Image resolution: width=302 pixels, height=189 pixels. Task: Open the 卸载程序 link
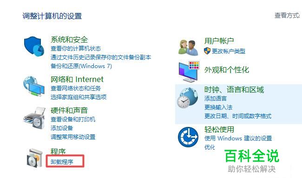[62, 162]
